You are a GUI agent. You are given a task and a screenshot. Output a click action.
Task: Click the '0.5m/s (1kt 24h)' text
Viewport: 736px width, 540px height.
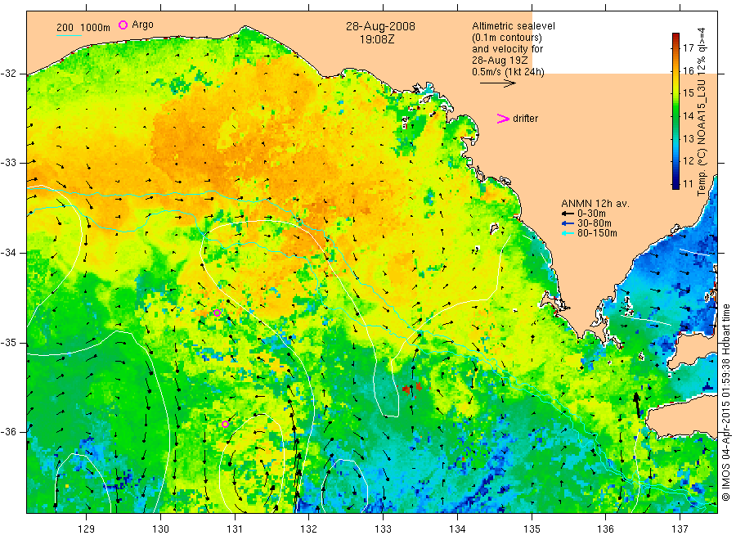coord(509,72)
